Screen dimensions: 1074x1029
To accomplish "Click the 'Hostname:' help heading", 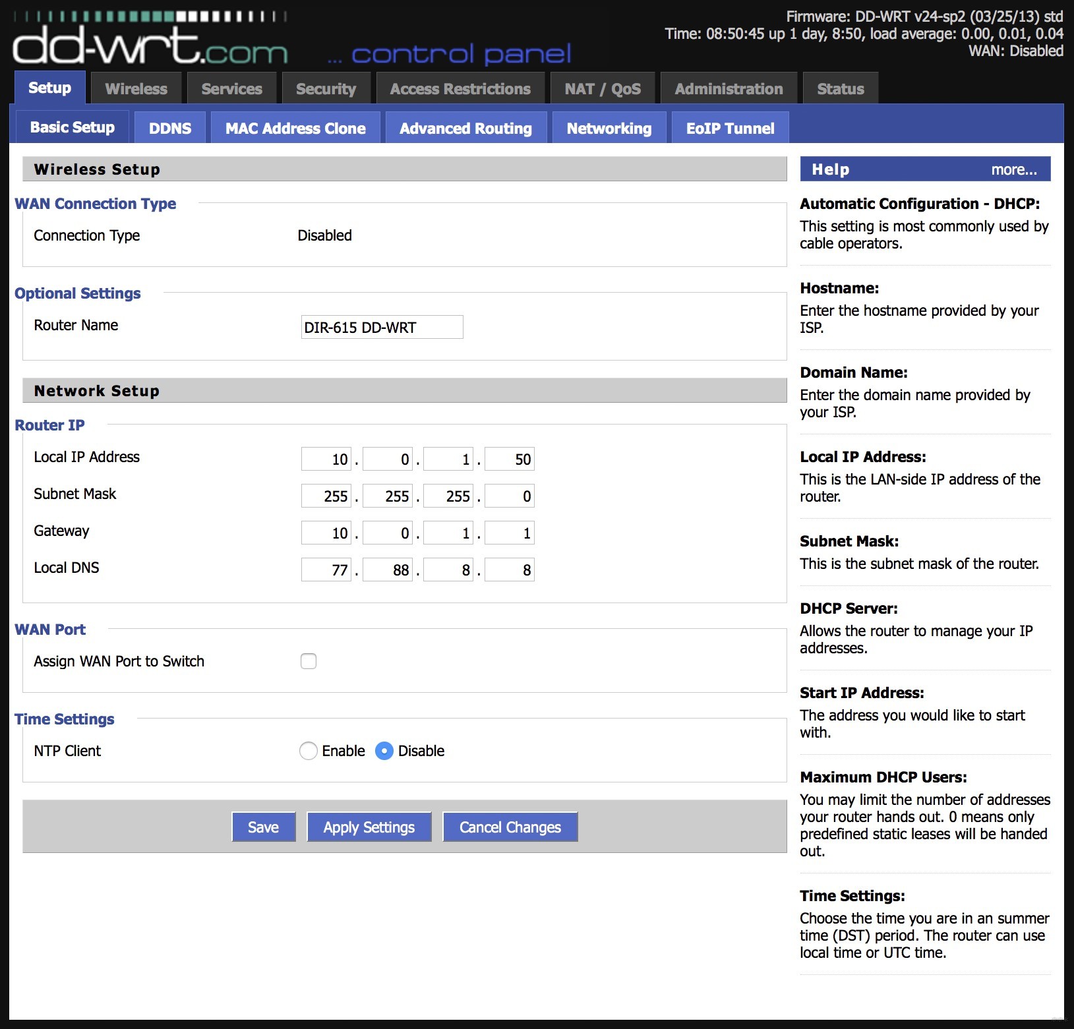I will [839, 288].
